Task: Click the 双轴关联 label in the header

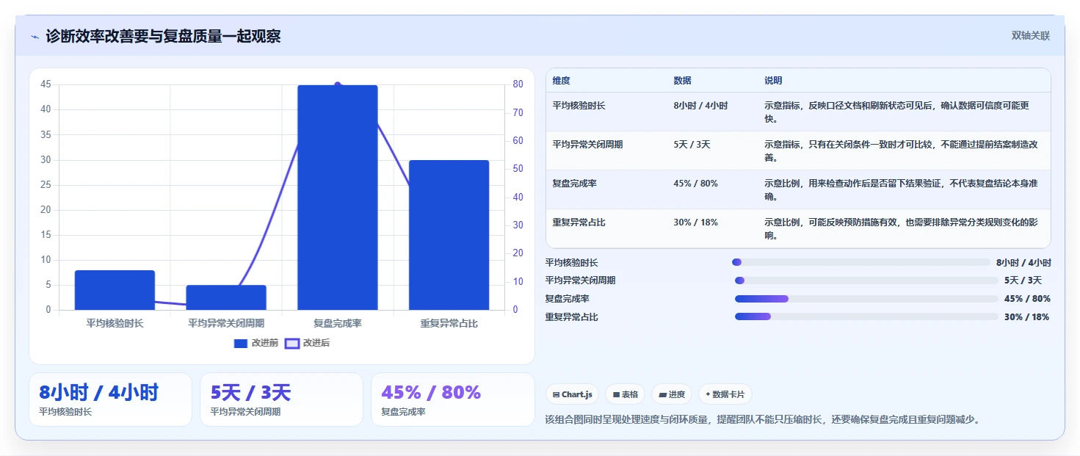Action: (x=1031, y=36)
